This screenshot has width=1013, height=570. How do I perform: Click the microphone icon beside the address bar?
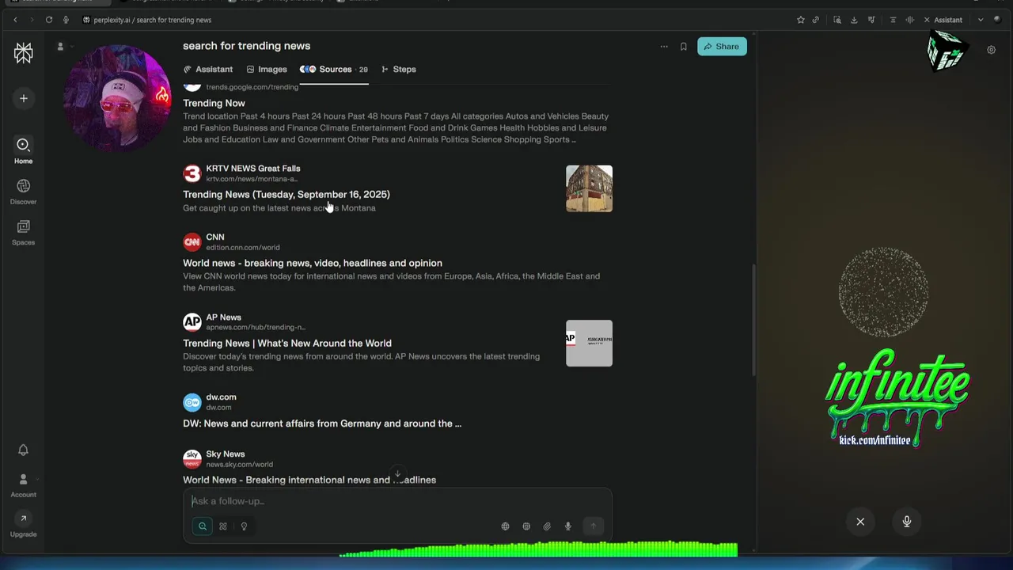(66, 20)
